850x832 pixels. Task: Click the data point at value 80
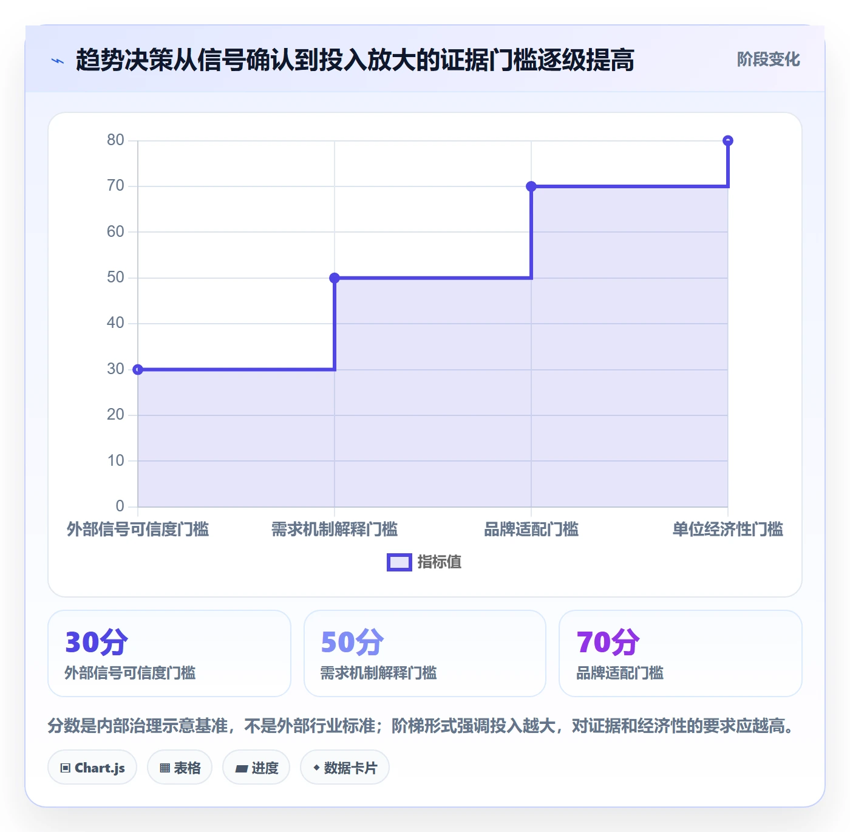(x=728, y=141)
